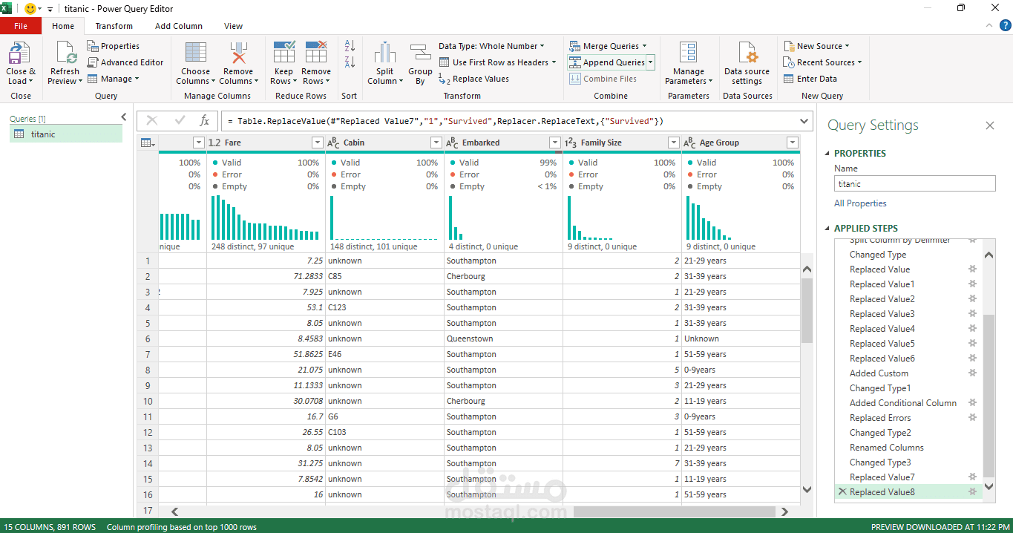Switch to the Transform tab
This screenshot has height=533, width=1013.
coord(114,26)
